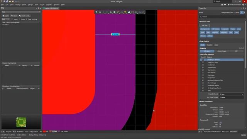Click the Save All icon in the title bar
The height and width of the screenshot is (139, 247).
[7, 2]
